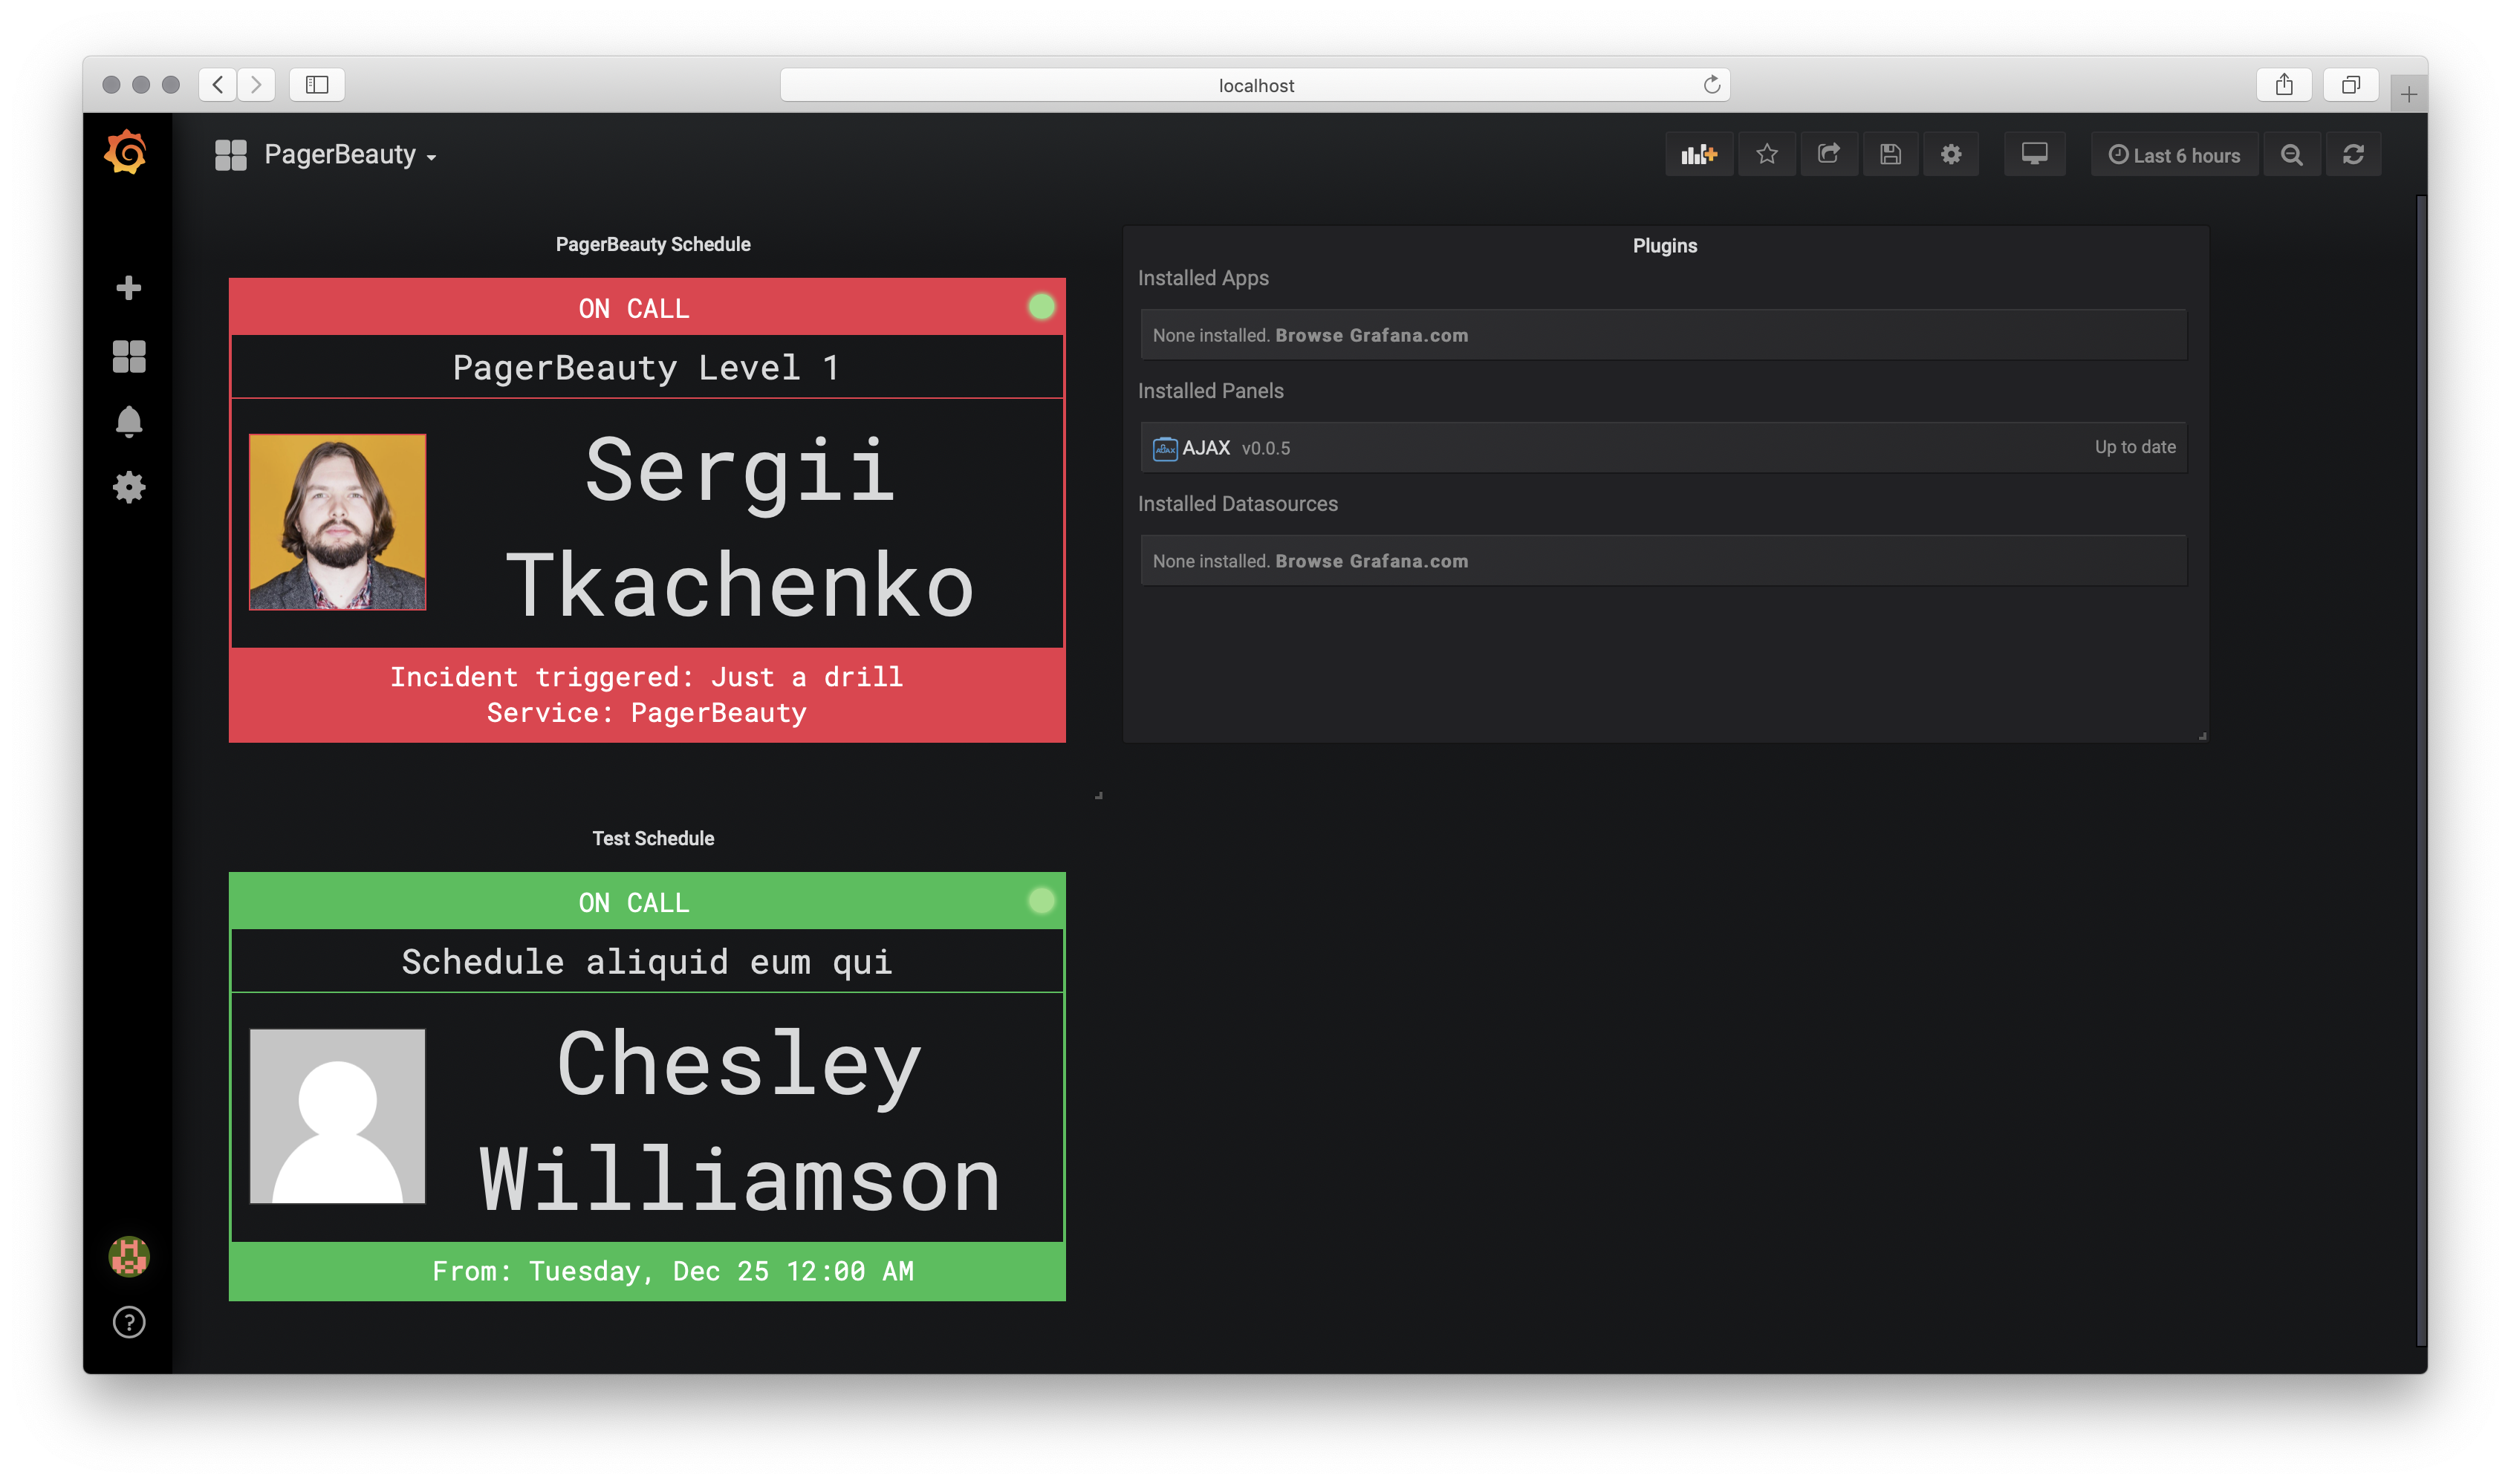Show all tabs overview in Safari
This screenshot has height=1484, width=2511.
(2350, 84)
